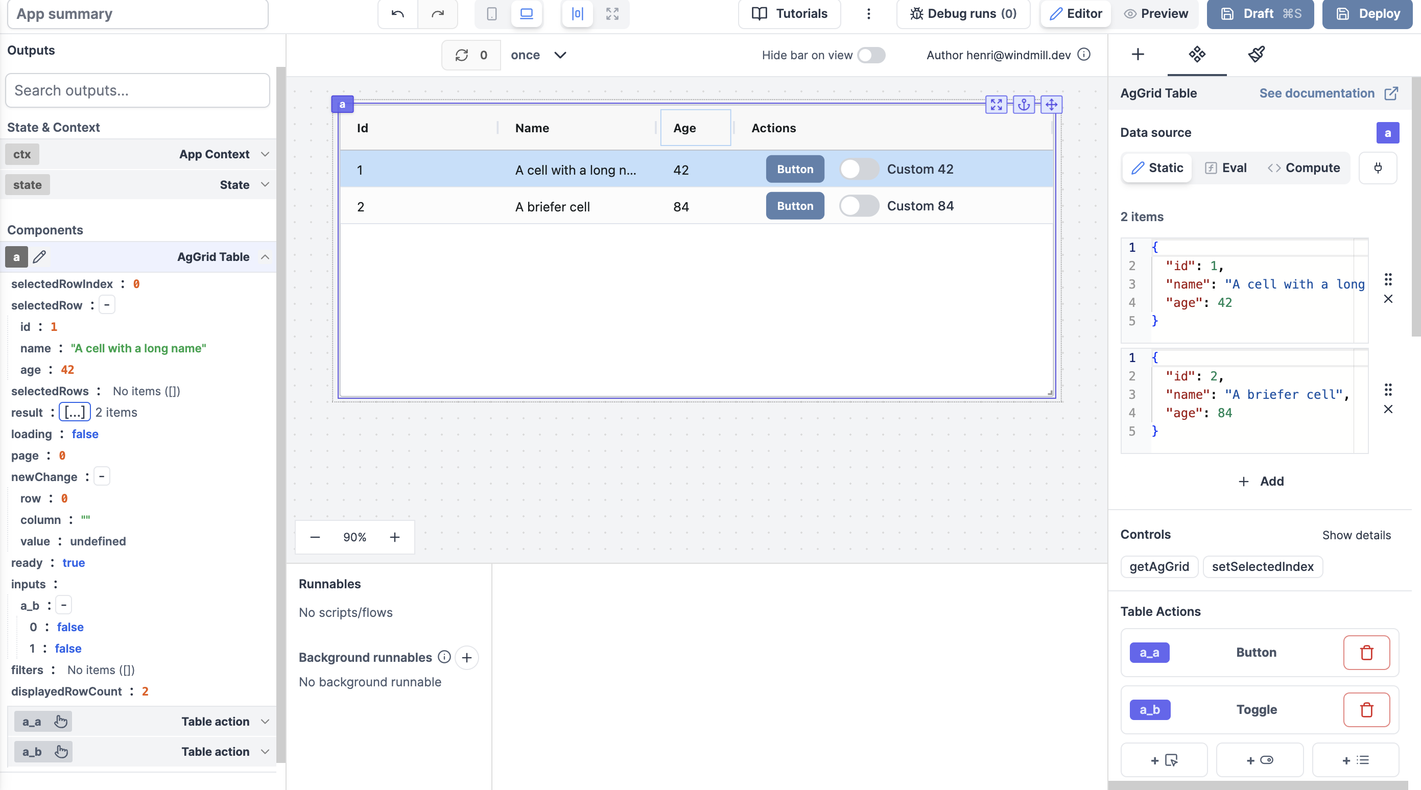The width and height of the screenshot is (1421, 790).
Task: Expand the a_a Table action section
Action: point(265,722)
